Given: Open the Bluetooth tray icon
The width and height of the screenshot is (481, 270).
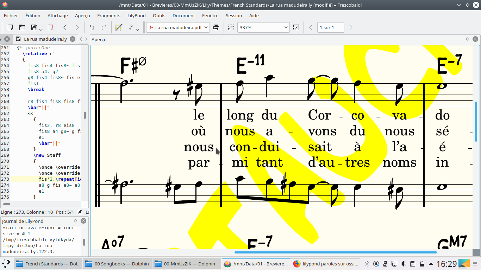Looking at the screenshot, I should 367,264.
